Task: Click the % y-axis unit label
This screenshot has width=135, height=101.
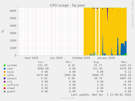Action: click(x=3, y=31)
